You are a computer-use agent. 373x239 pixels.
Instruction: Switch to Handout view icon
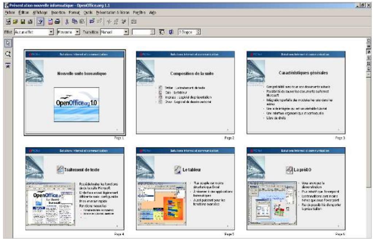(369, 63)
